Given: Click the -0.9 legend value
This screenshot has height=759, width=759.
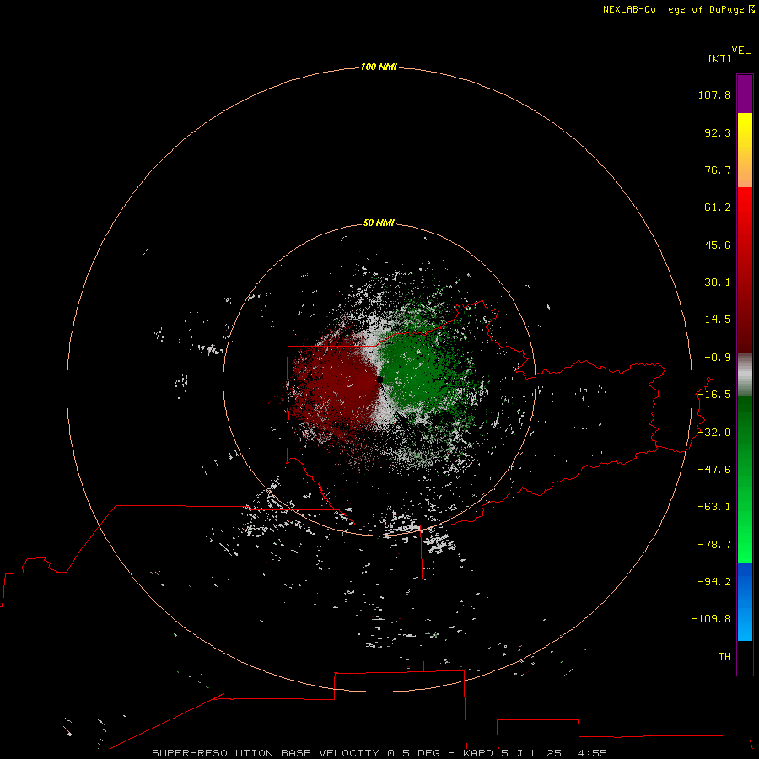Looking at the screenshot, I should (x=718, y=358).
